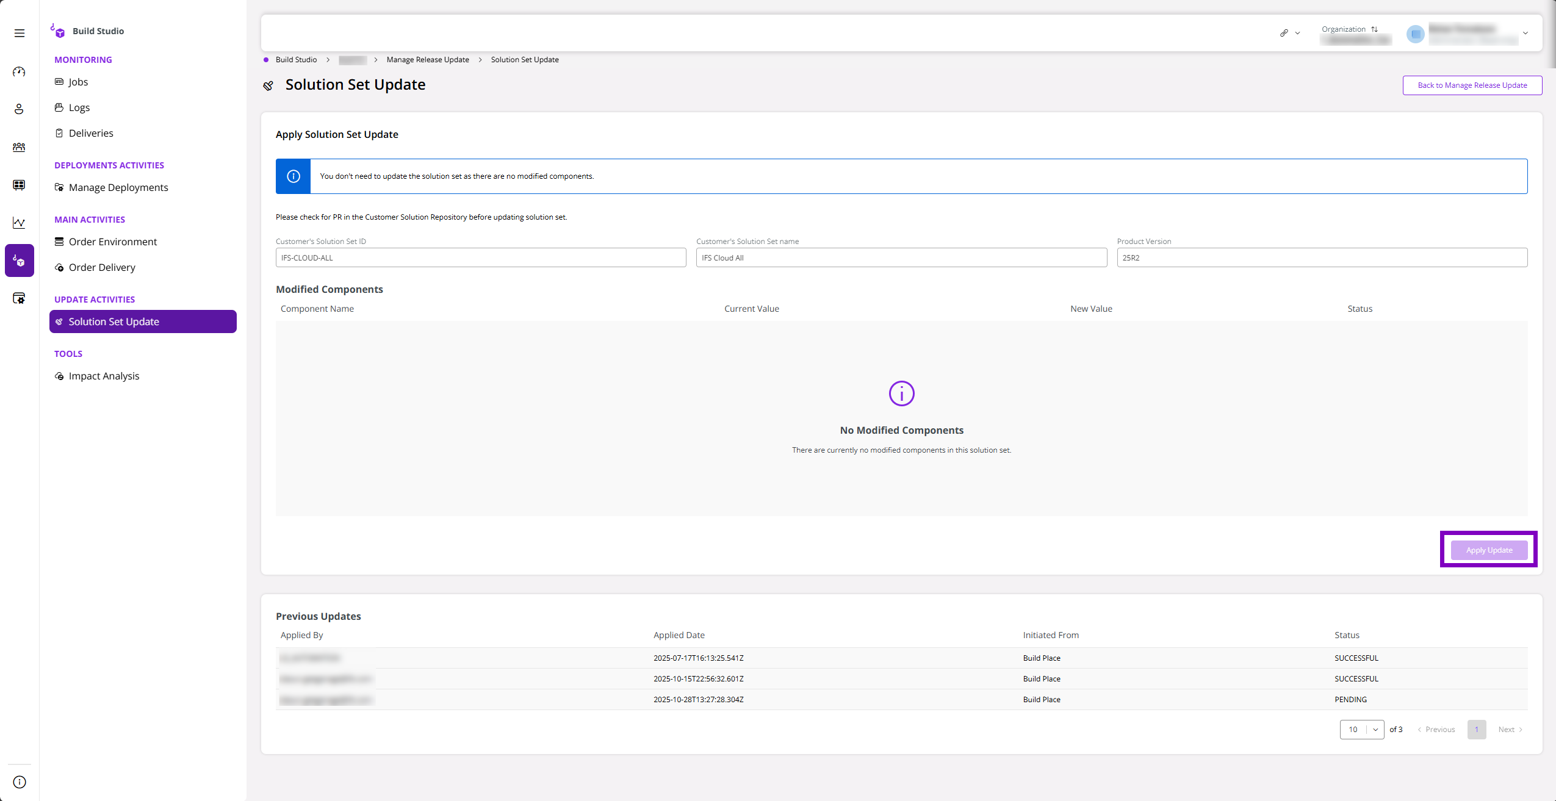Expand the user account chevron at top right

coord(1524,33)
